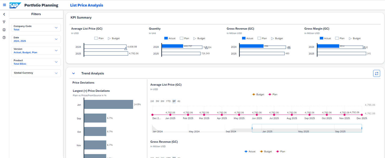This screenshot has width=385, height=158.
Task: Toggle Actual legend in Gross Margin KPI
Action: coord(325,38)
